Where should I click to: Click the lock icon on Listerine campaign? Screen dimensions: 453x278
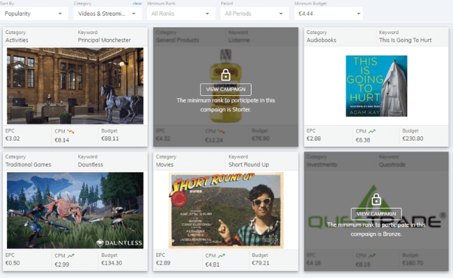pyautogui.click(x=226, y=74)
